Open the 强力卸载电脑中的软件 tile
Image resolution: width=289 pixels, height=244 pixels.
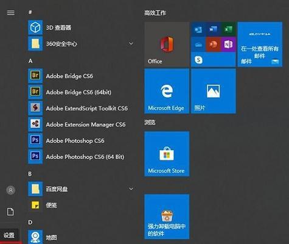point(167,217)
